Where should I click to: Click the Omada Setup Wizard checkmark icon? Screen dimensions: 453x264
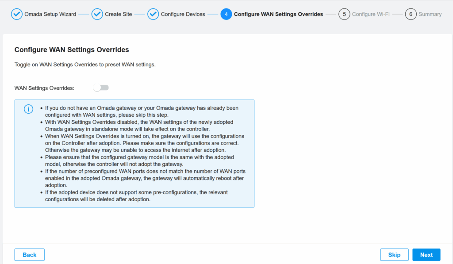[x=17, y=14]
